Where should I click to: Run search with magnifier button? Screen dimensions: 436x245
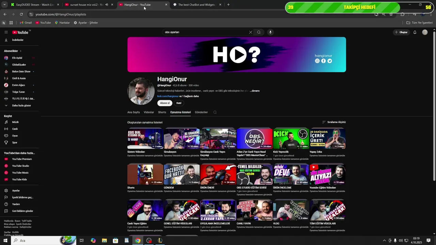tap(259, 32)
